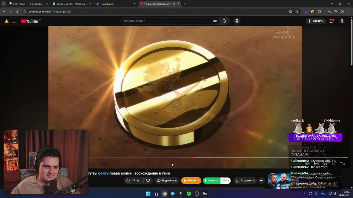Click the Сохранить save button
The image size is (353, 198).
(245, 180)
